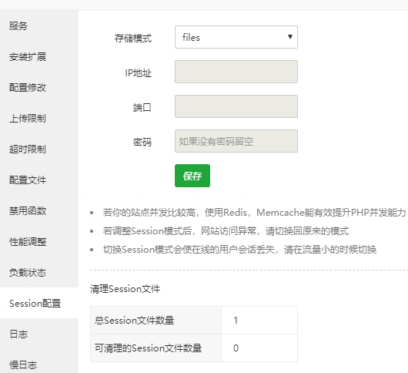Click the 端口 label

click(x=142, y=107)
